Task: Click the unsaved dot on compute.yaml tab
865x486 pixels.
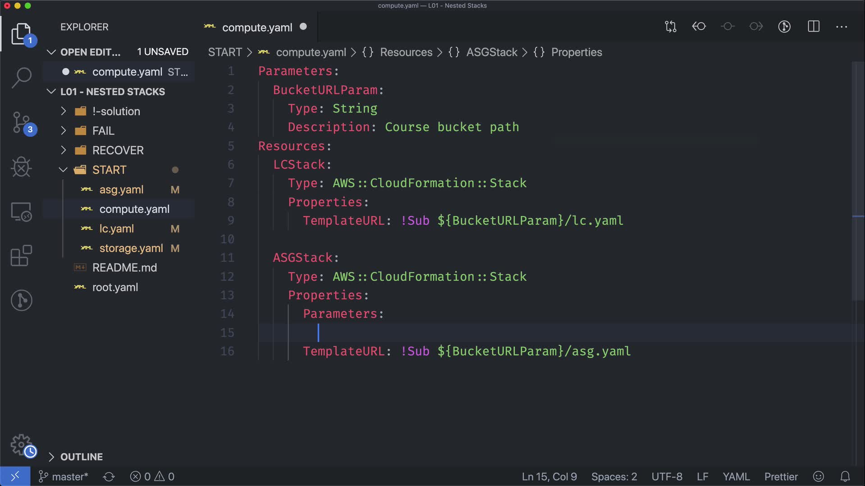Action: tap(303, 27)
